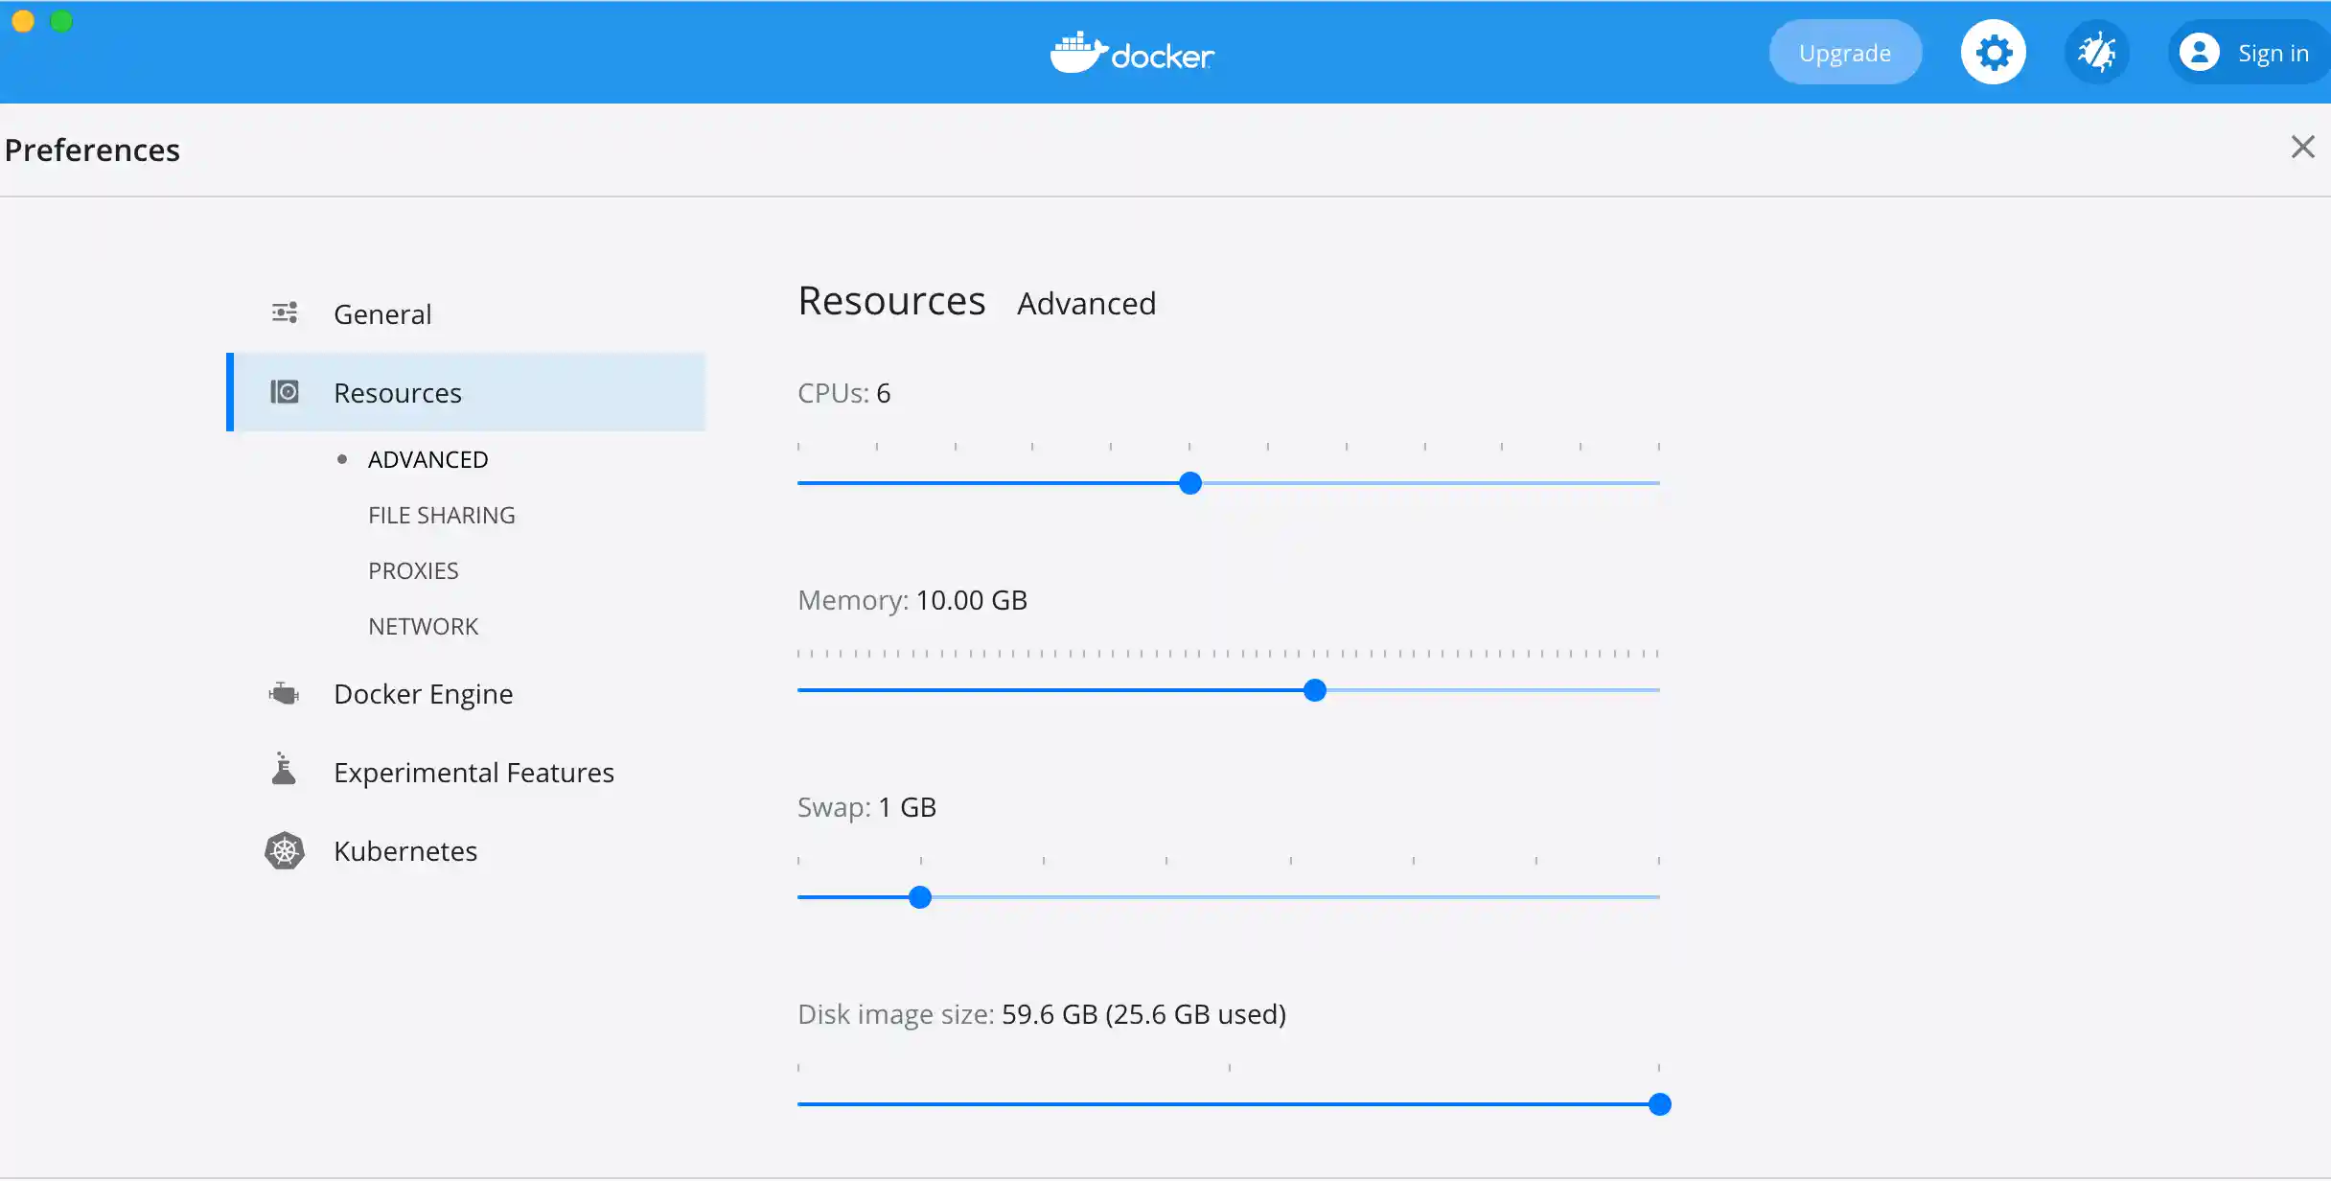2331x1181 pixels.
Task: Click the Docker Engine icon
Action: 285,693
